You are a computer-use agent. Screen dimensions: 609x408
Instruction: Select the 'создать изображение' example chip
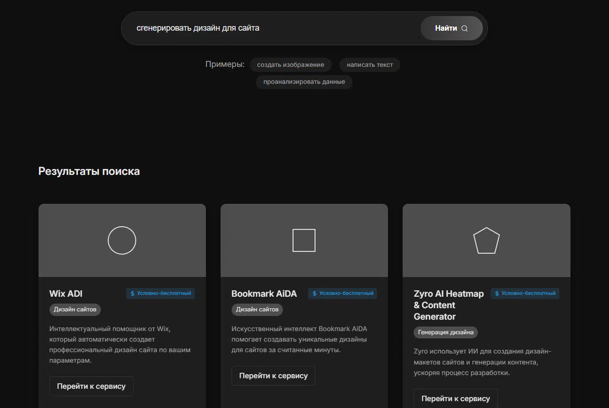290,65
